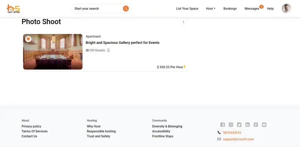Screen dimensions: 300x147
Task: Open the LinkedIn social icon
Action: click(x=248, y=124)
